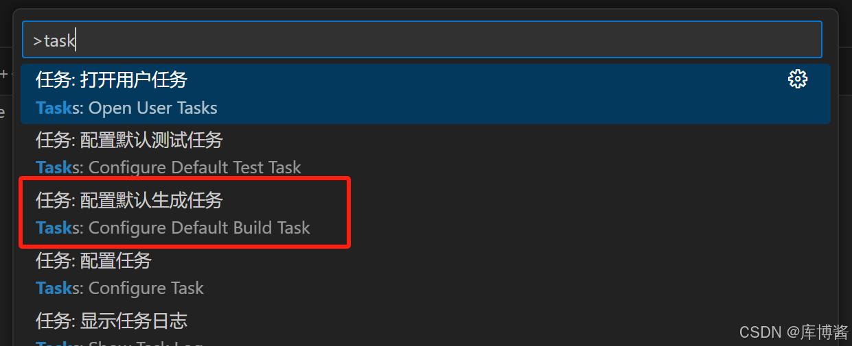Click the blue Task text in Configure Task

[x=54, y=288]
